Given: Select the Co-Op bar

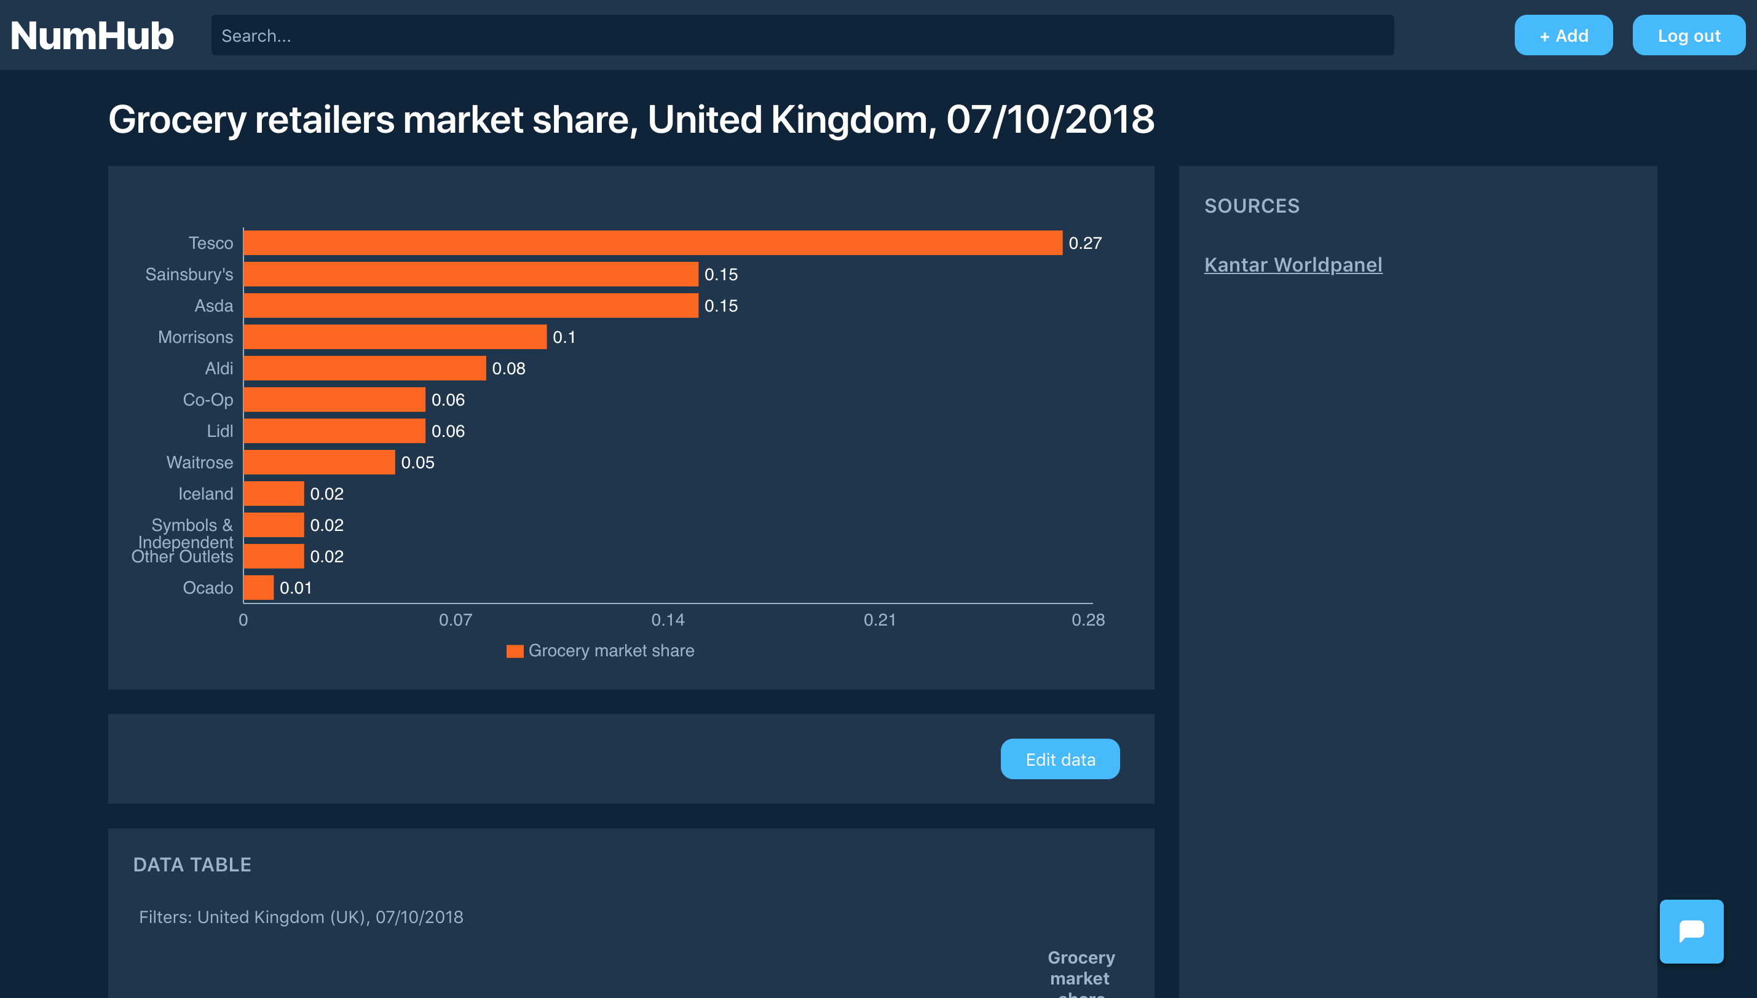Looking at the screenshot, I should 334,399.
